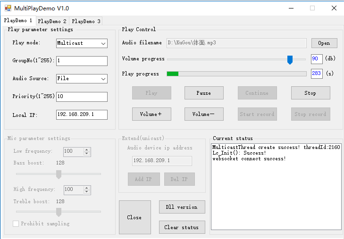Click the volume value box showing 90
Image resolution: width=344 pixels, height=239 pixels.
[x=317, y=59]
